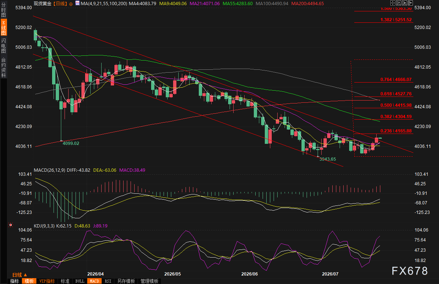Click the KDJ(9,3,3) indicator label
The width and height of the screenshot is (439, 284).
44,226
